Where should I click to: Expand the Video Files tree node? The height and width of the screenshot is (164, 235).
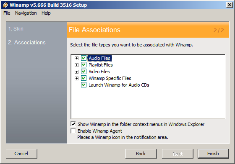(x=76, y=72)
